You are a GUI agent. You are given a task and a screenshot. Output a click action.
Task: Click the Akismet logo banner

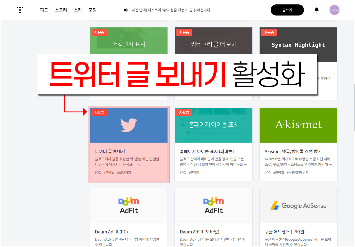pos(298,125)
